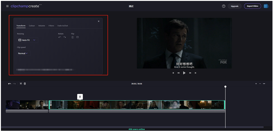Click the Export Video button
274x132 pixels.
253,6
